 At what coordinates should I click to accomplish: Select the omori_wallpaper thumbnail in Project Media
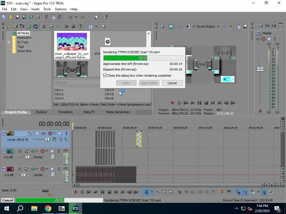coord(72,46)
